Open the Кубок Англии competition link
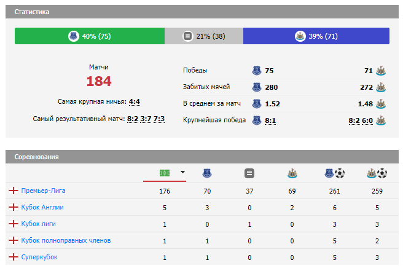The image size is (403, 271). [x=42, y=208]
